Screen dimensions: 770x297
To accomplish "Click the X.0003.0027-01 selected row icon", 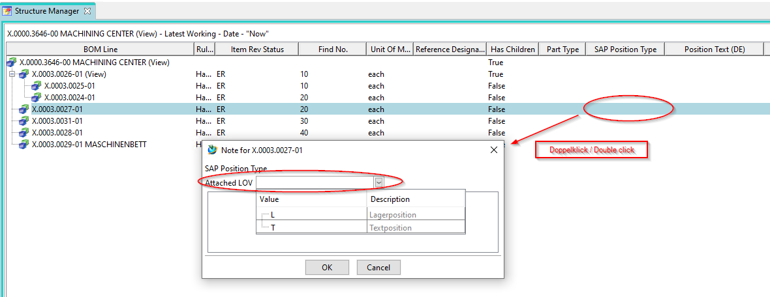I will tap(24, 109).
